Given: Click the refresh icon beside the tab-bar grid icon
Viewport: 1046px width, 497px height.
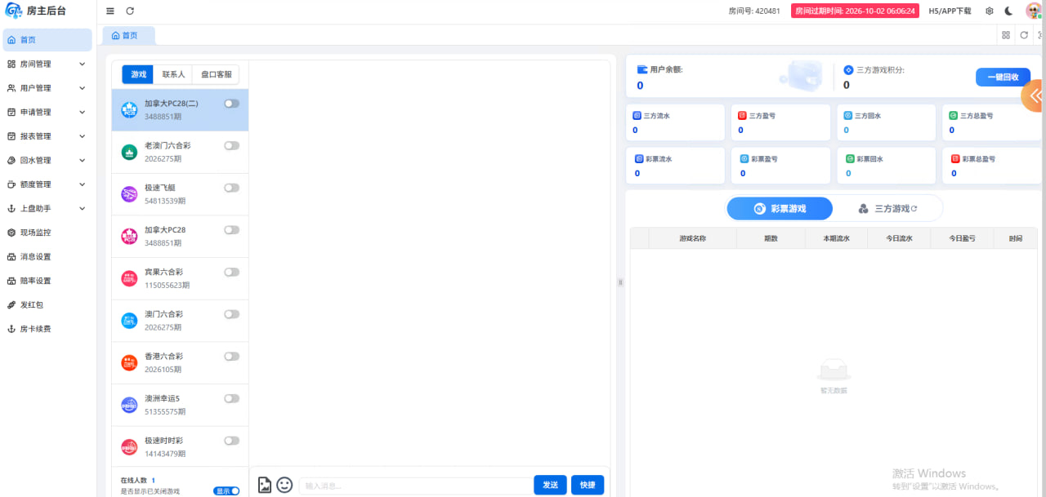Looking at the screenshot, I should click(1024, 35).
